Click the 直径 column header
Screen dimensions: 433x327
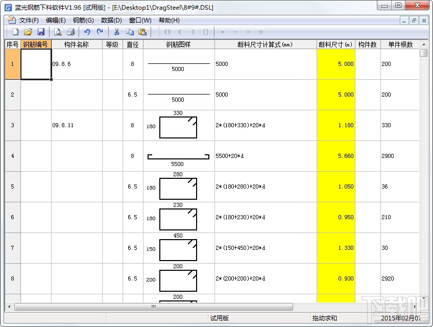[133, 44]
